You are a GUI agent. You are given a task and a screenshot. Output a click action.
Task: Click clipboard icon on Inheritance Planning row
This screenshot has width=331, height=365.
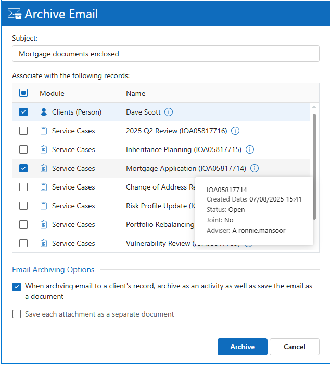pos(44,149)
